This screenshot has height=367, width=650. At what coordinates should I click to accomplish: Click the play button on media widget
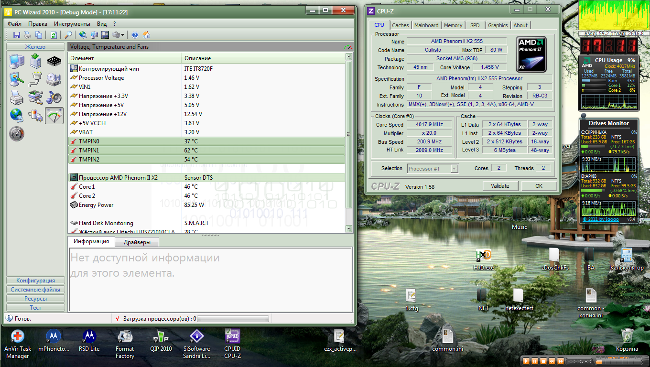[526, 361]
